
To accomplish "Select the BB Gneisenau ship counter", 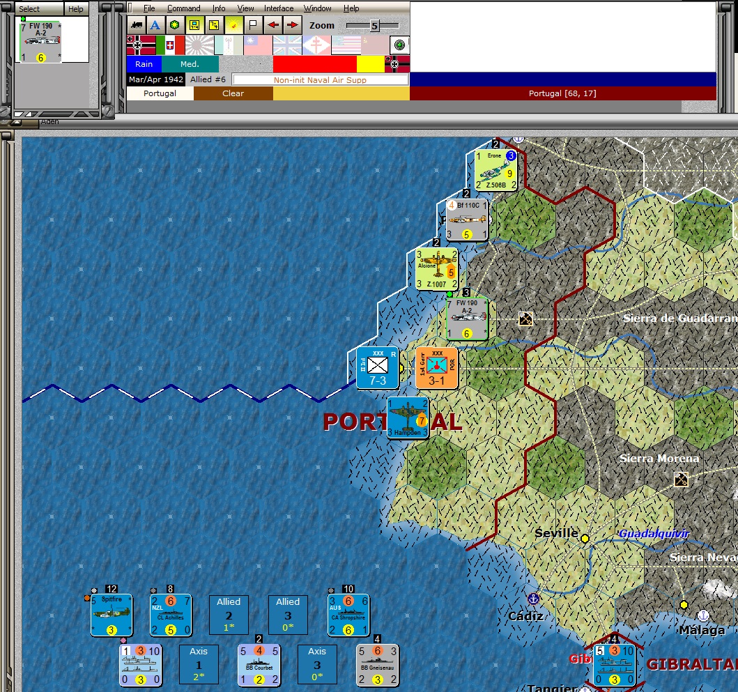I will 378,665.
